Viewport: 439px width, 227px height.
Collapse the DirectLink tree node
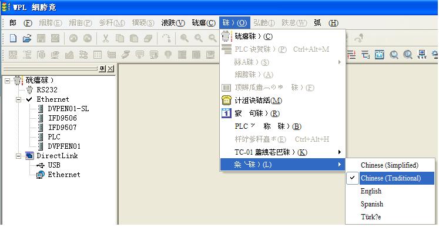[x=18, y=156]
